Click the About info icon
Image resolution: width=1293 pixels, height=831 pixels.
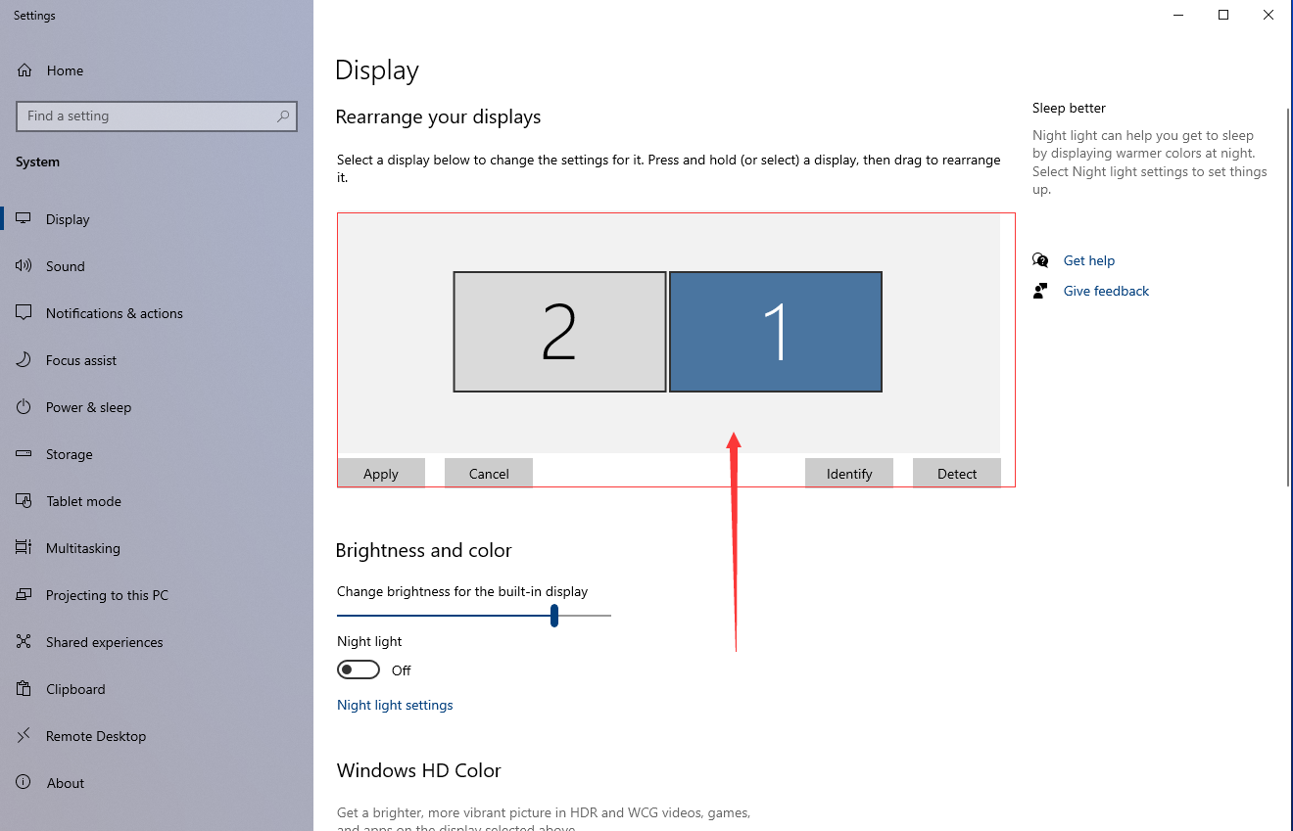pyautogui.click(x=24, y=783)
